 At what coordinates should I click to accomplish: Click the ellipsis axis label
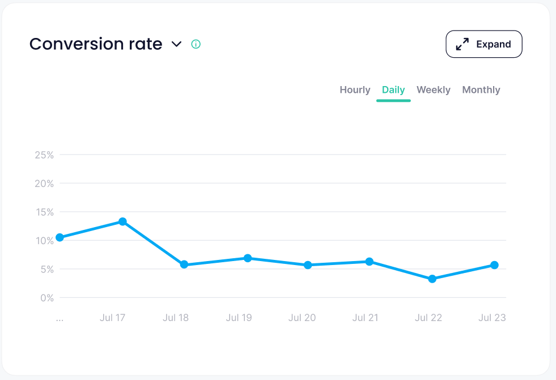(x=60, y=318)
